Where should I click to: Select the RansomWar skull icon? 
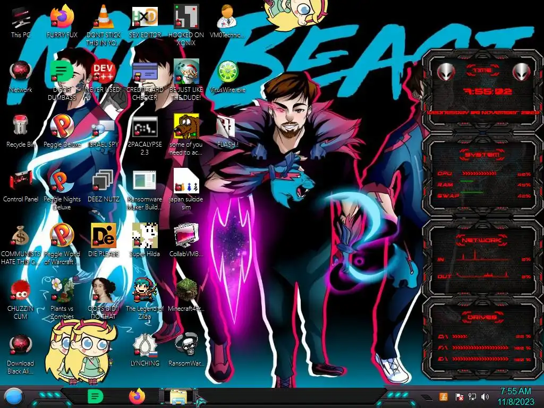186,345
